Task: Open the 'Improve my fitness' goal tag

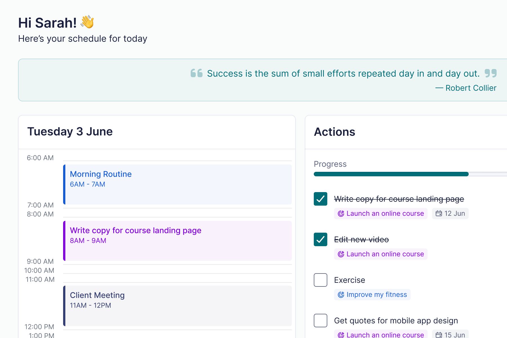Action: (x=372, y=295)
